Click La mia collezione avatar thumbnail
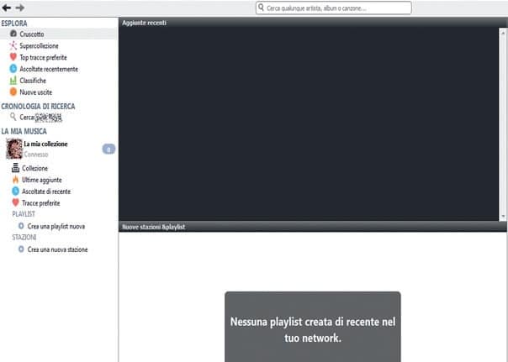 13,149
